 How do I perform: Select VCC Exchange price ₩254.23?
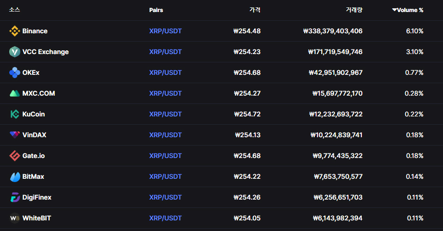click(247, 52)
